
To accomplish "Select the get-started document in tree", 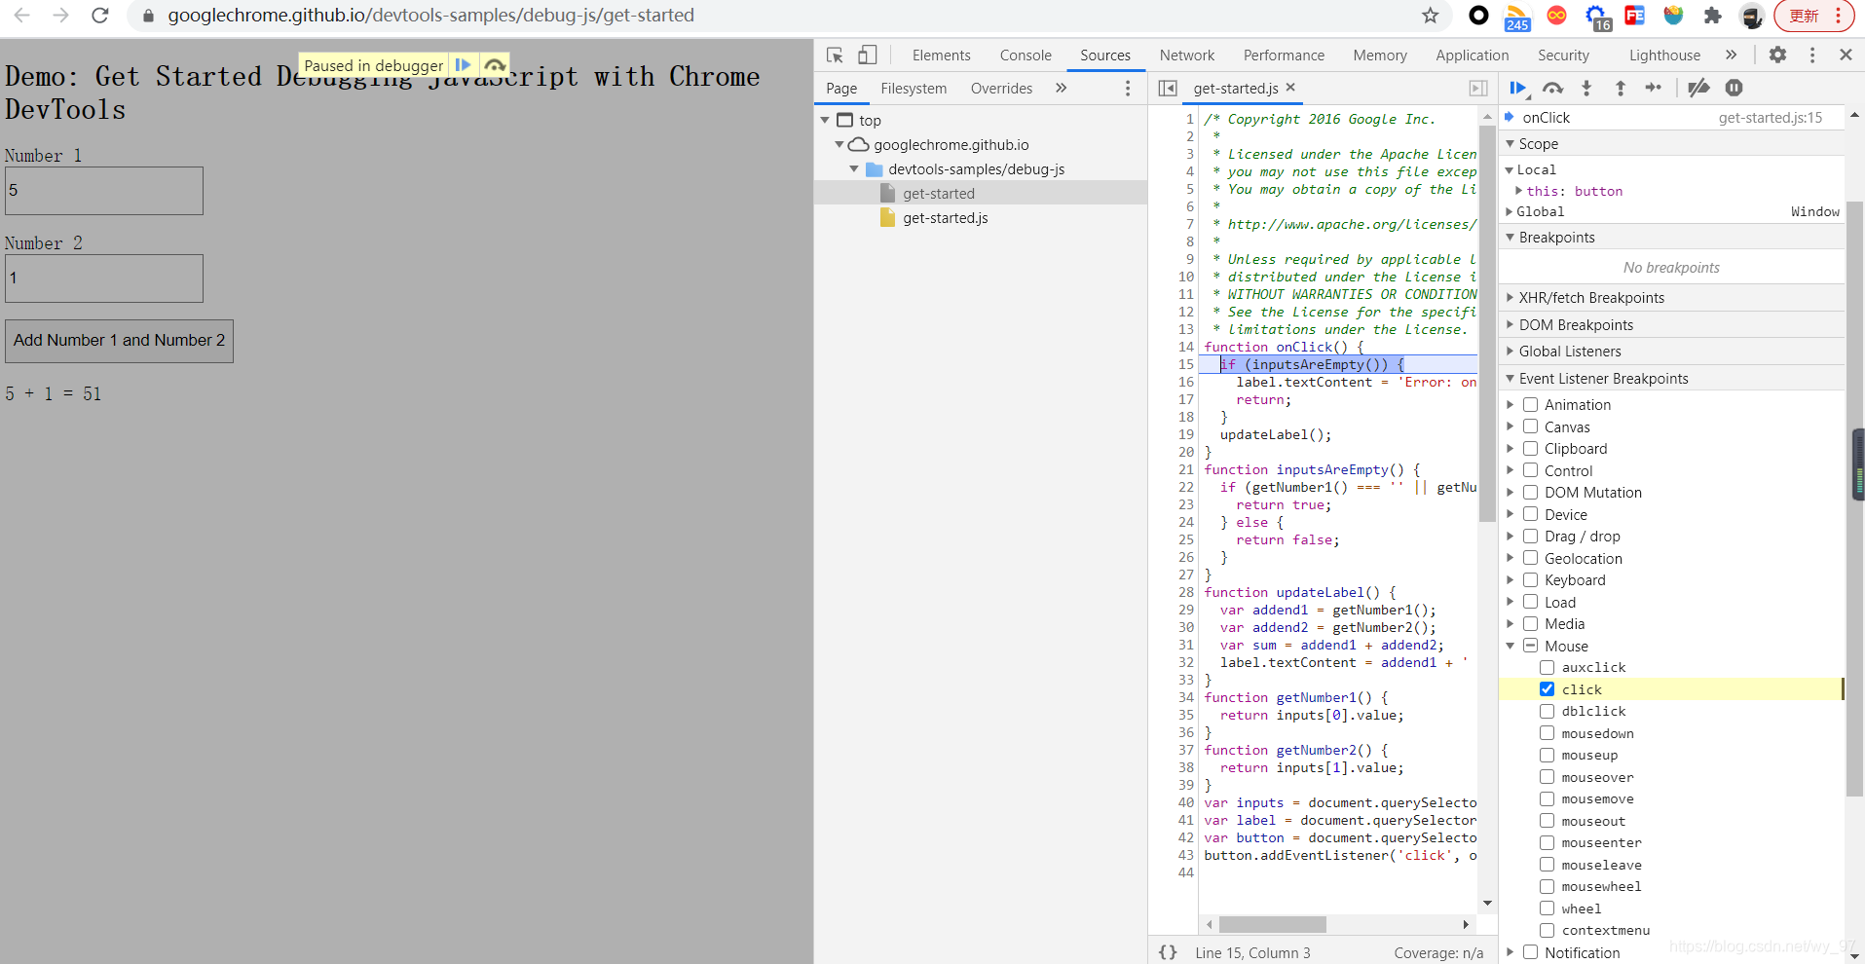I will point(938,193).
